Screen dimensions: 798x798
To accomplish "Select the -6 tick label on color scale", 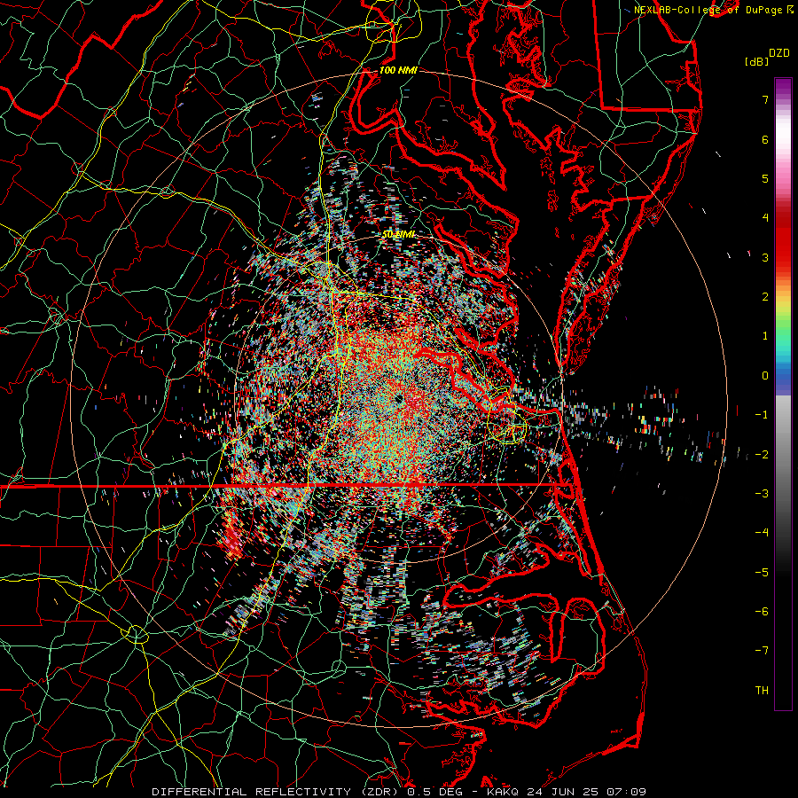I will pos(762,611).
